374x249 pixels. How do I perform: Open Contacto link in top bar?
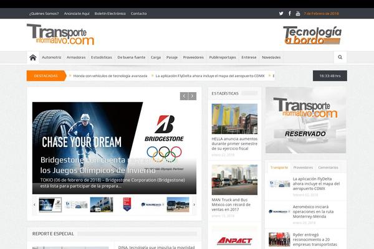pyautogui.click(x=138, y=14)
